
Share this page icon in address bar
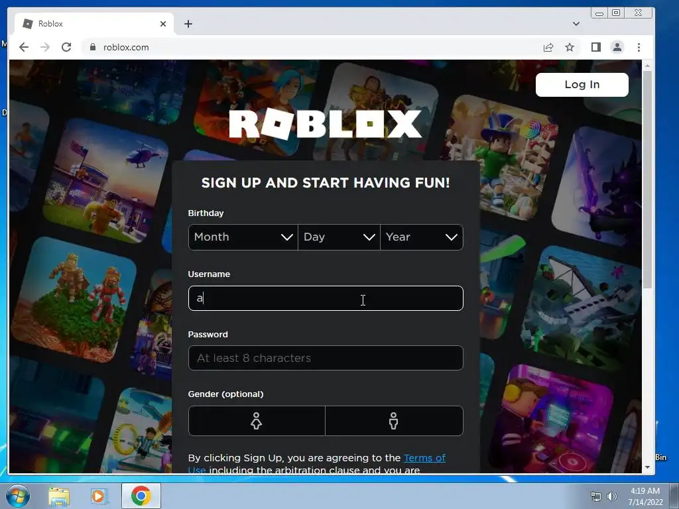point(548,47)
